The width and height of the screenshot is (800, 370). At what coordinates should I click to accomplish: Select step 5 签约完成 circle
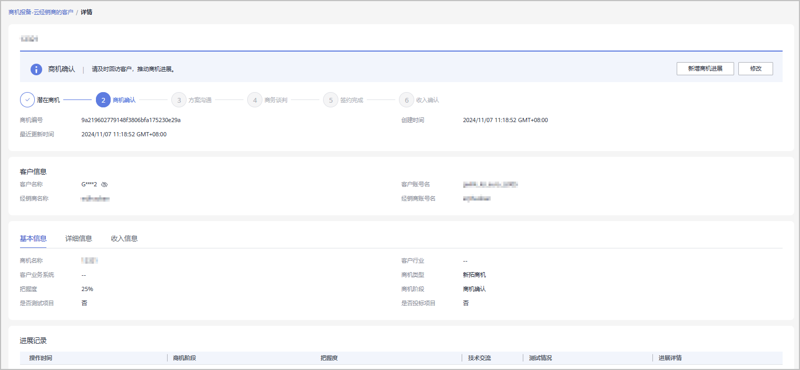[330, 99]
